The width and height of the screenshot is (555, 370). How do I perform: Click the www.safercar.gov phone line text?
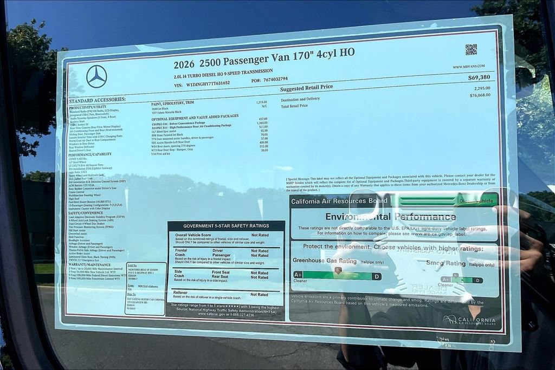(226, 314)
